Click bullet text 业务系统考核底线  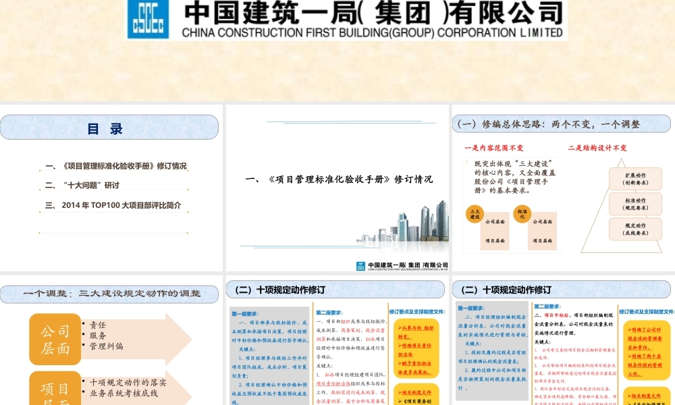123,393
